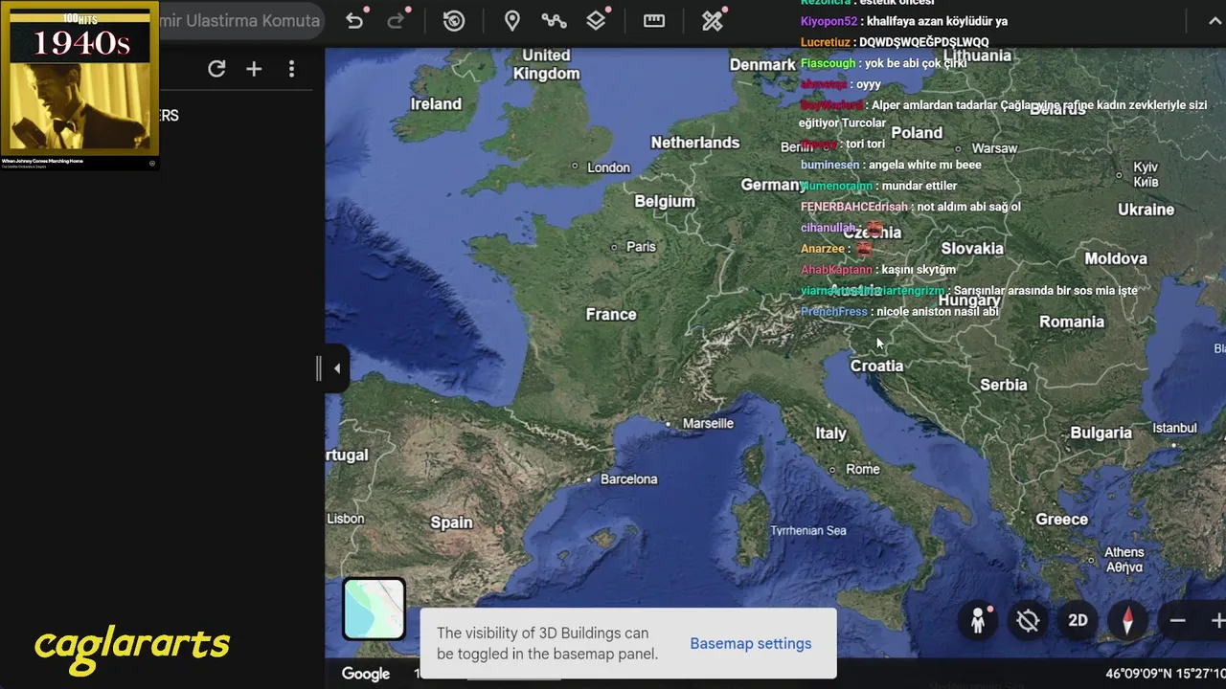Image resolution: width=1226 pixels, height=689 pixels.
Task: Click the coordinates readout 46°09'09"N
Action: point(1165,674)
